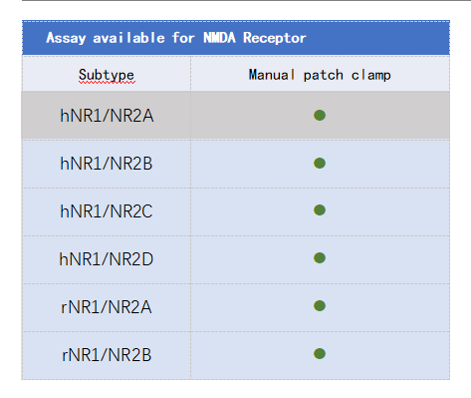471x398 pixels.
Task: Click the green dot in hNR1/NR2C row
Action: coord(320,210)
